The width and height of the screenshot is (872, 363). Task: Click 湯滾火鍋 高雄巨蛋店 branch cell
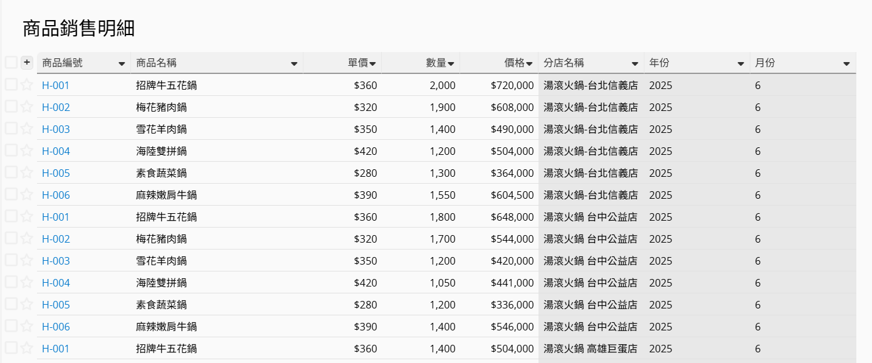591,349
